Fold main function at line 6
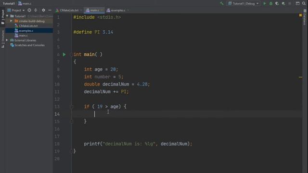Image resolution: width=308 pixels, height=173 pixels. coord(72,54)
